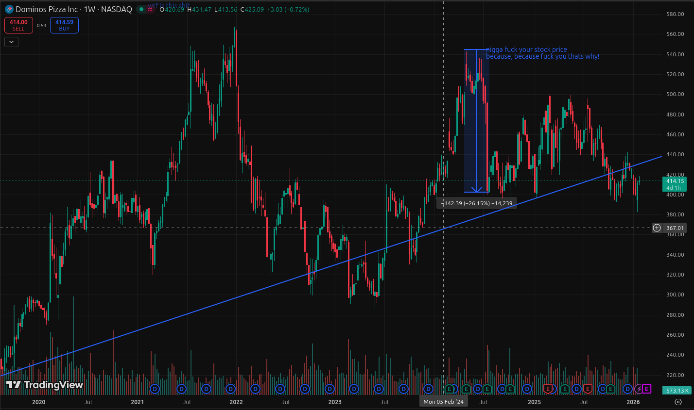Click the purple earnings E marker
Viewport: 694px width, 410px height.
pos(646,389)
